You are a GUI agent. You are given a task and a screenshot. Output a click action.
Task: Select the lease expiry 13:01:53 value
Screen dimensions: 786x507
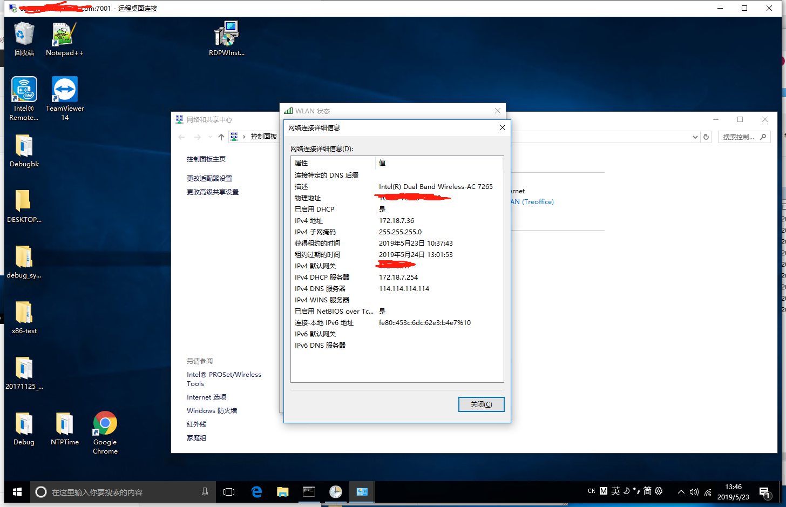(416, 255)
